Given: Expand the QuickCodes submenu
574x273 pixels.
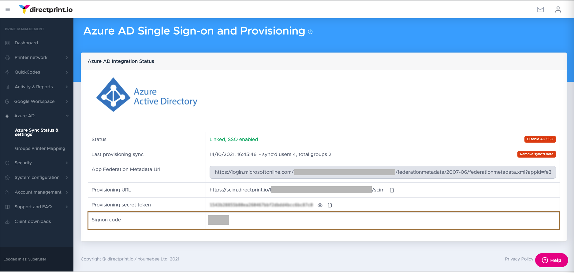Looking at the screenshot, I should point(37,72).
